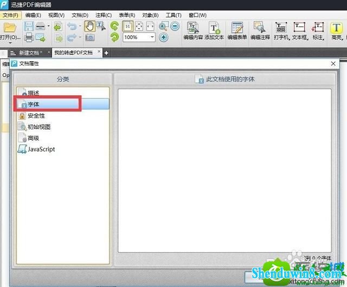Select 安全性 category in properties
The width and height of the screenshot is (347, 287).
(63, 115)
